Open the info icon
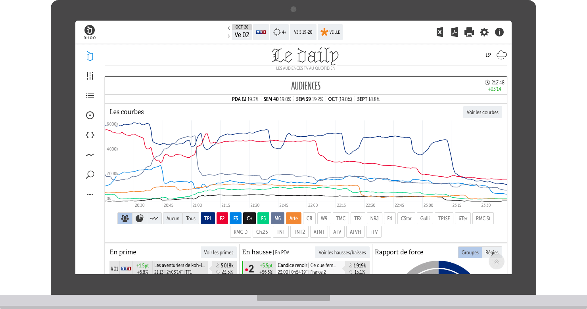Viewport: 587px width, 309px height. (x=499, y=32)
